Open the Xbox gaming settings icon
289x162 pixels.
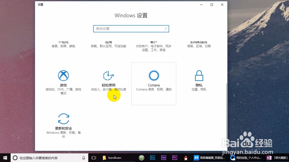pos(63,76)
